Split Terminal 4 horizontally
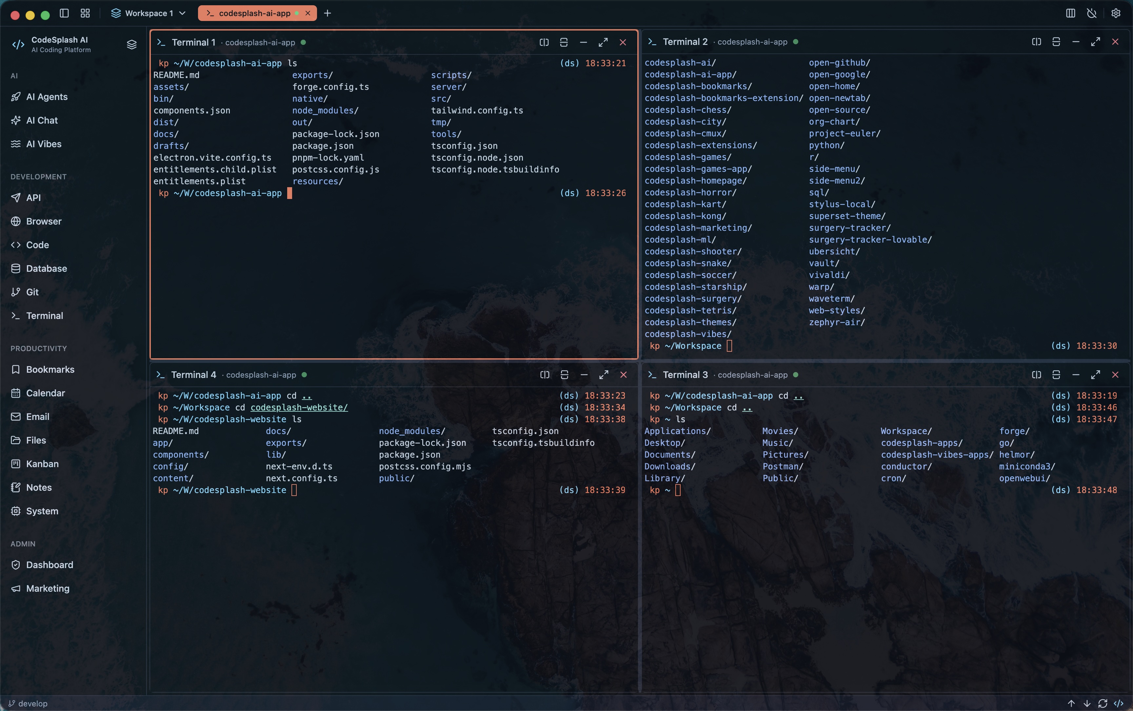 [565, 375]
